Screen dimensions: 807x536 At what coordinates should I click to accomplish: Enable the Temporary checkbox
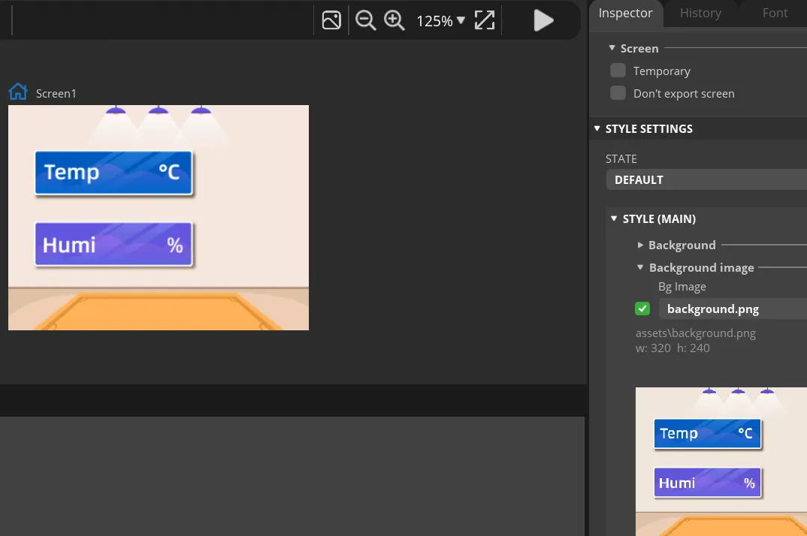tap(618, 71)
